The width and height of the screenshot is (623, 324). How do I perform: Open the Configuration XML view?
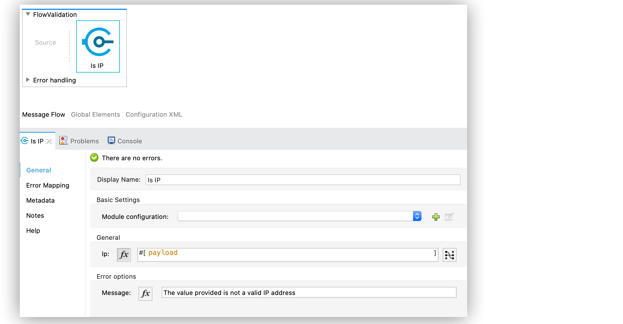[154, 115]
